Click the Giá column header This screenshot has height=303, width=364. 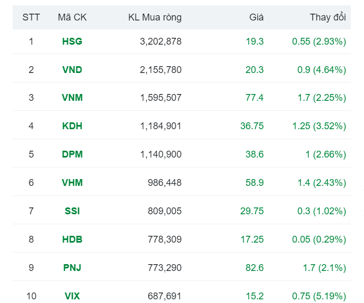click(256, 17)
